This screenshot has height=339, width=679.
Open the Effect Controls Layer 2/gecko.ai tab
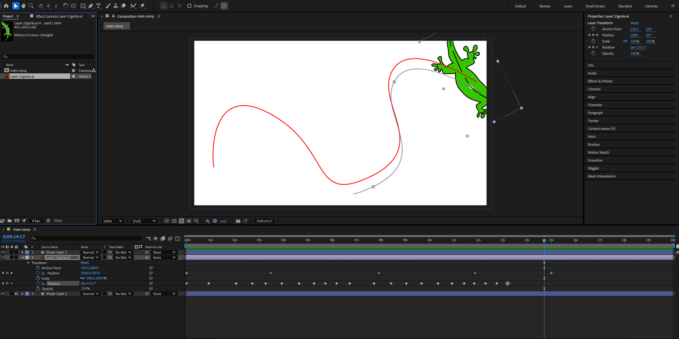coord(59,16)
